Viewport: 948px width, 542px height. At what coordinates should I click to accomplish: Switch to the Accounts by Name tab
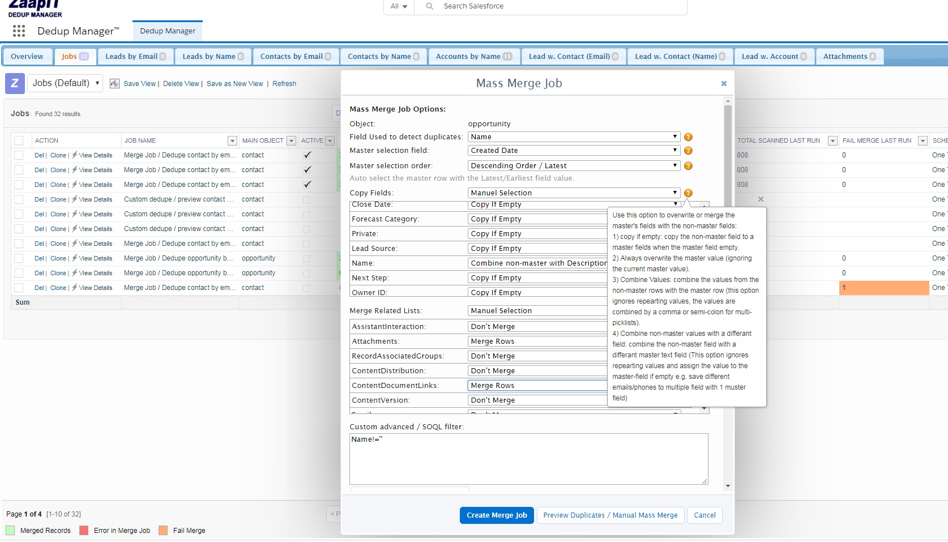click(x=473, y=56)
